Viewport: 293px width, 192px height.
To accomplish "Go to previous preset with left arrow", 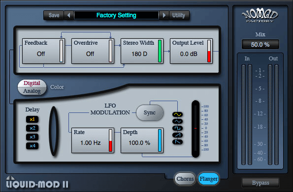I will click(x=68, y=15).
